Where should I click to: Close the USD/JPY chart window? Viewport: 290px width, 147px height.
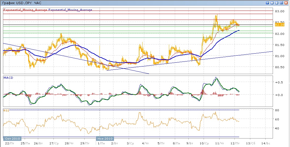point(286,3)
